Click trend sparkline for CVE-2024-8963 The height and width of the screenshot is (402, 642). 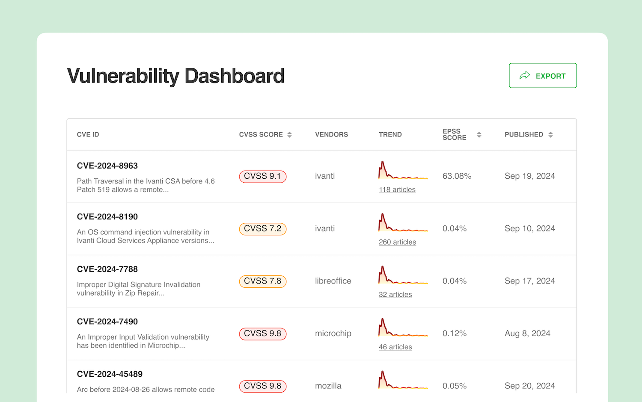(403, 170)
